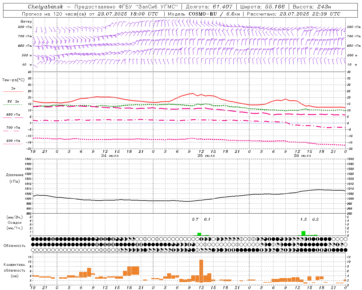Screen dimensions: 362x290
Task: Click the 'Ветер' wind panel label
Action: 26,22
